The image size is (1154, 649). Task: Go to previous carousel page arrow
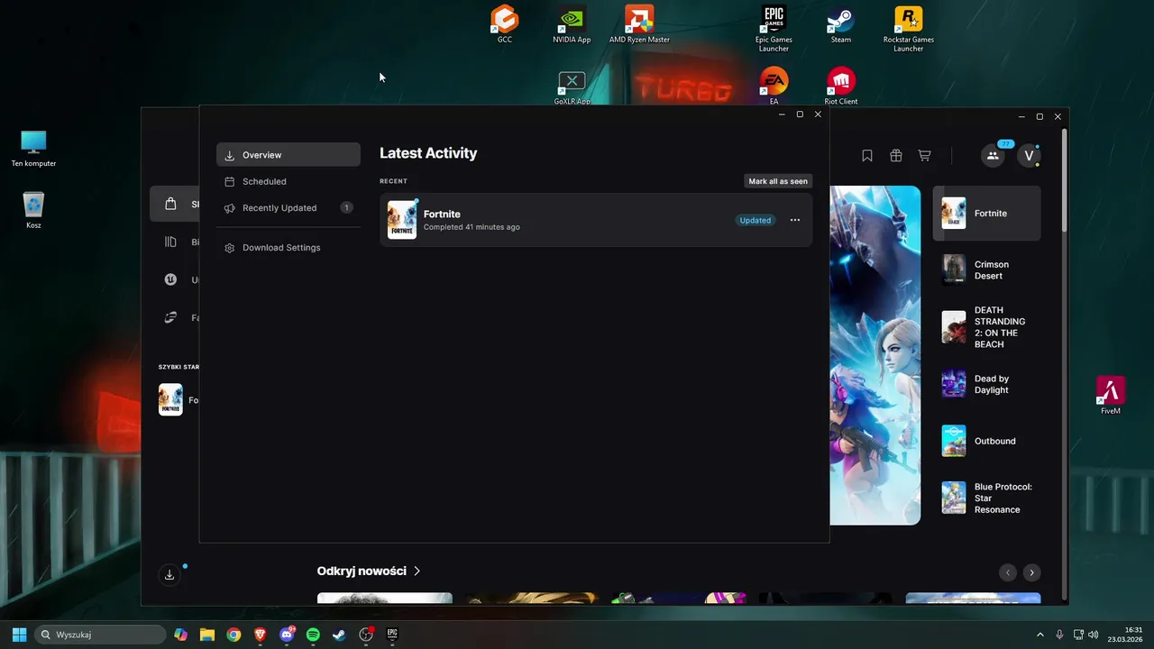pos(1008,572)
